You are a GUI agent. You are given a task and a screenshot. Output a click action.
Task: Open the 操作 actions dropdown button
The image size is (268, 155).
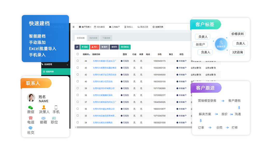click(104, 47)
